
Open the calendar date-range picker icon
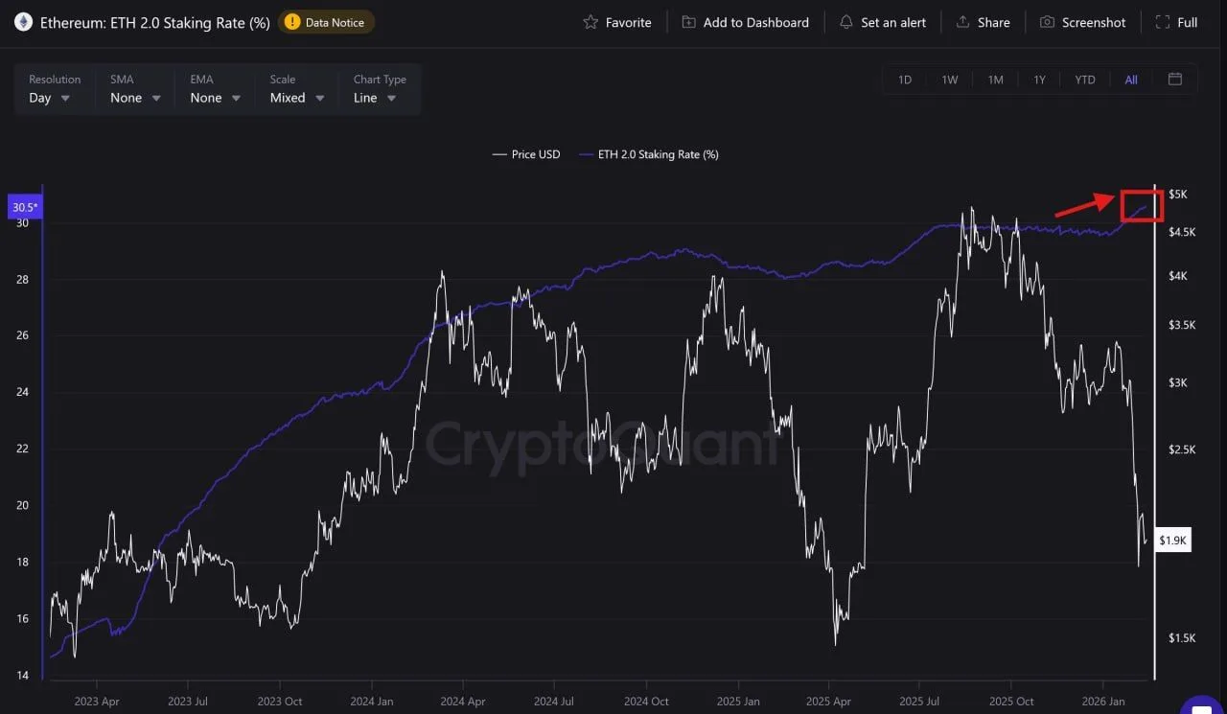[x=1174, y=80]
